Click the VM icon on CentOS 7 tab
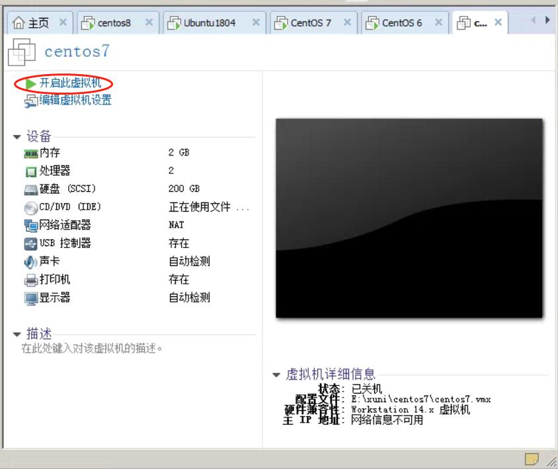Viewport: 558px width, 469px height. coord(281,23)
